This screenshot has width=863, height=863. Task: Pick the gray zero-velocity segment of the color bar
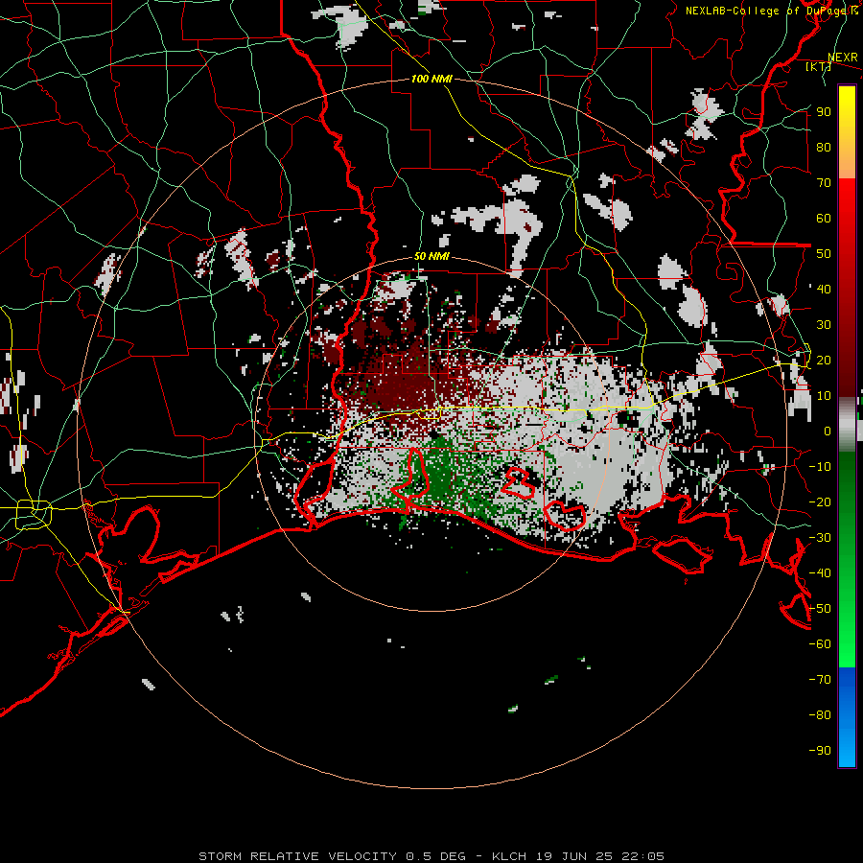847,425
